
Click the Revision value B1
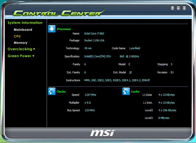click(172, 72)
